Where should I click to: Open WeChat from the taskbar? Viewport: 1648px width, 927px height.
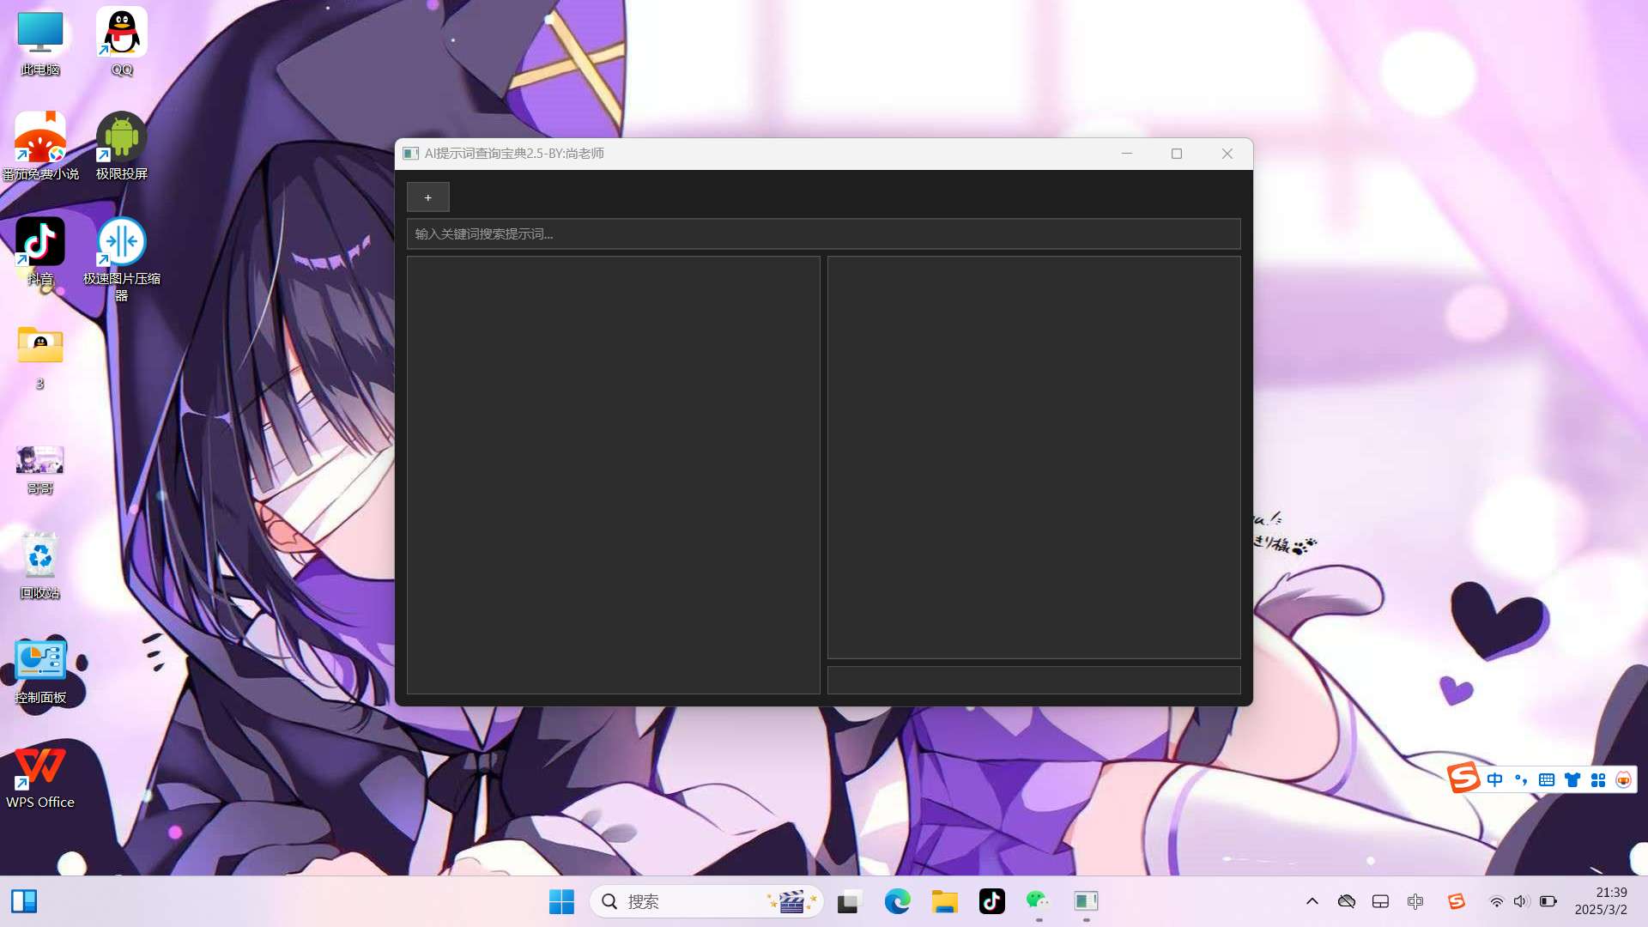[x=1039, y=901]
